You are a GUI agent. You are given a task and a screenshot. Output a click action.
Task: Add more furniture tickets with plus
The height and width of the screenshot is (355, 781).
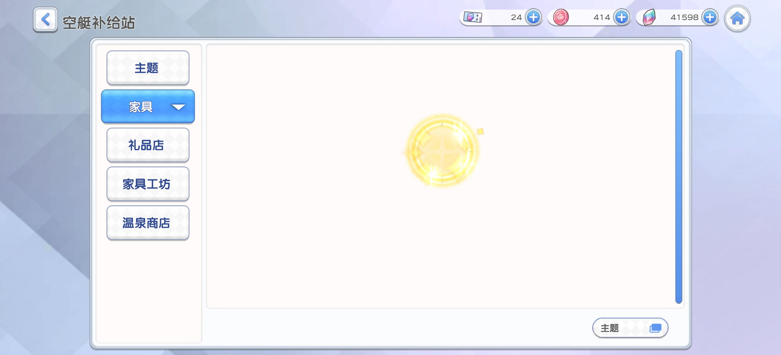pos(533,17)
